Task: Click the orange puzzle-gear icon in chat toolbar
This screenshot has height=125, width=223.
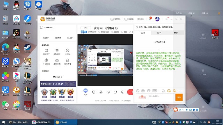Action: 174,91
